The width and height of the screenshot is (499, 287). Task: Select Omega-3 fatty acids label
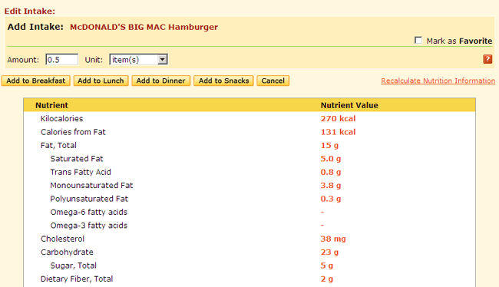pos(89,226)
